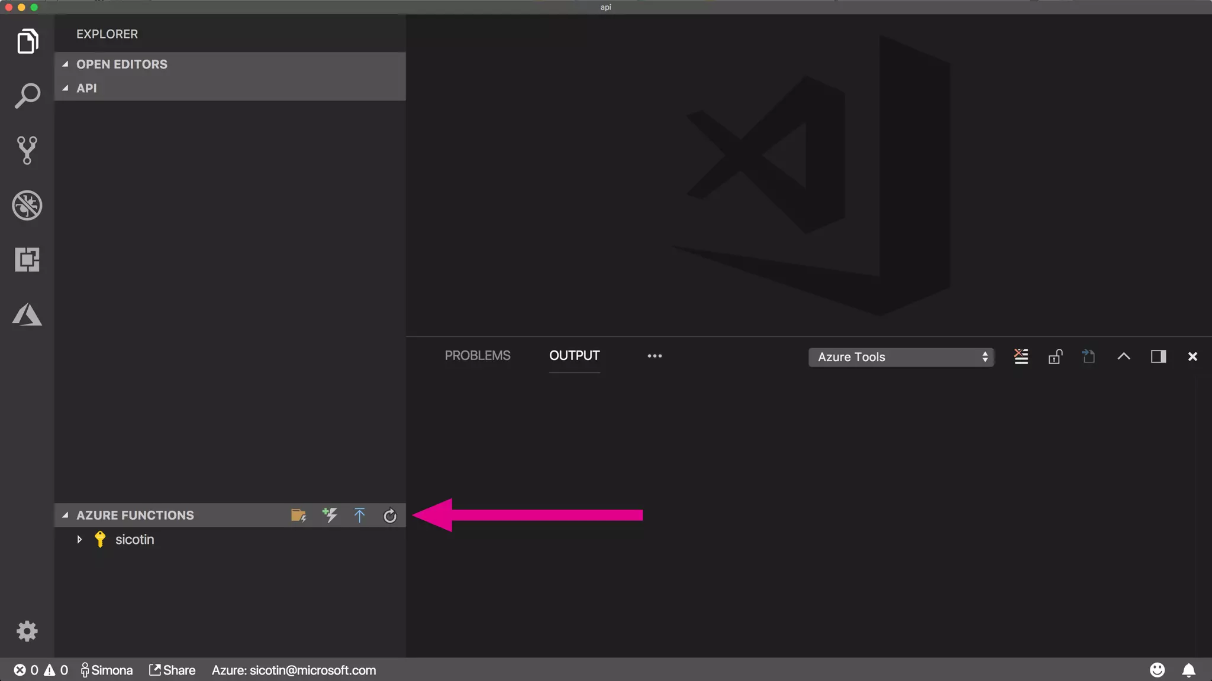Open the Source Control view
The width and height of the screenshot is (1212, 681).
tap(27, 150)
